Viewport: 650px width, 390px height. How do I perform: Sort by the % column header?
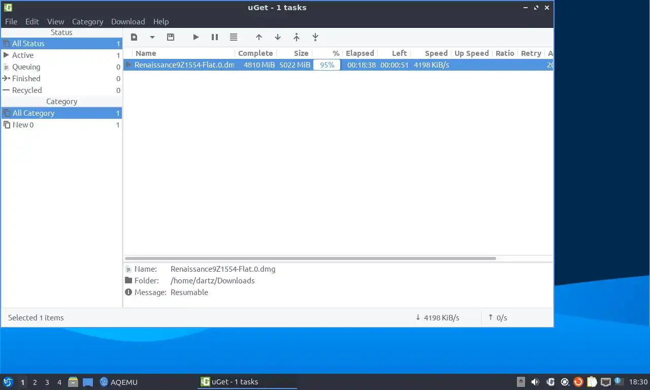pos(327,53)
